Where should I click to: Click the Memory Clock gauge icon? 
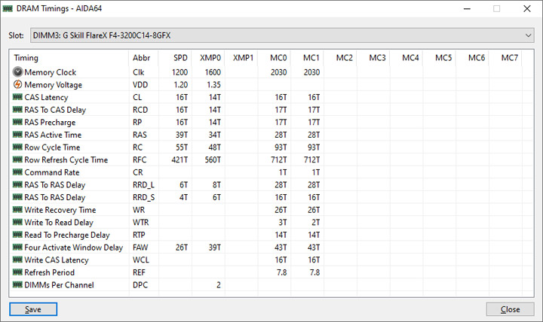coord(17,72)
